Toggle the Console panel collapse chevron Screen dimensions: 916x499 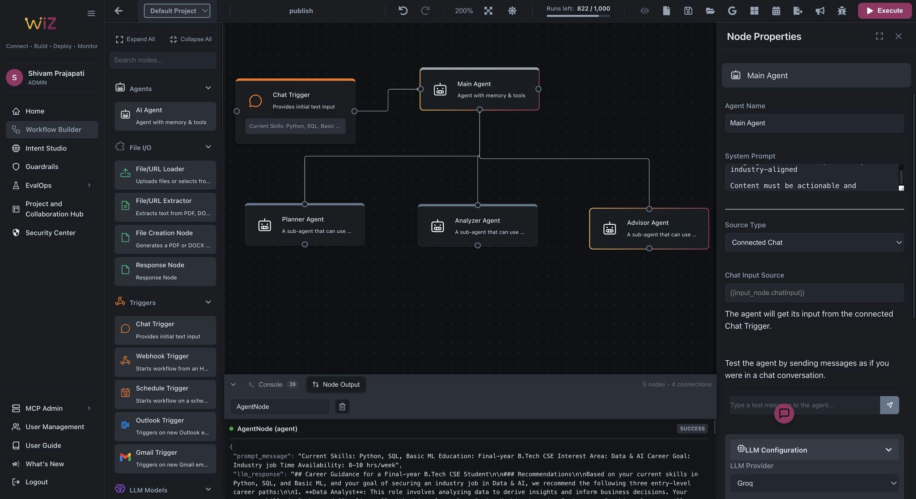coord(233,384)
